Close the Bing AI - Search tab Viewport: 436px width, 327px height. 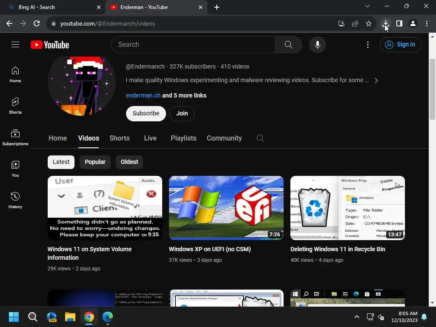pyautogui.click(x=99, y=7)
